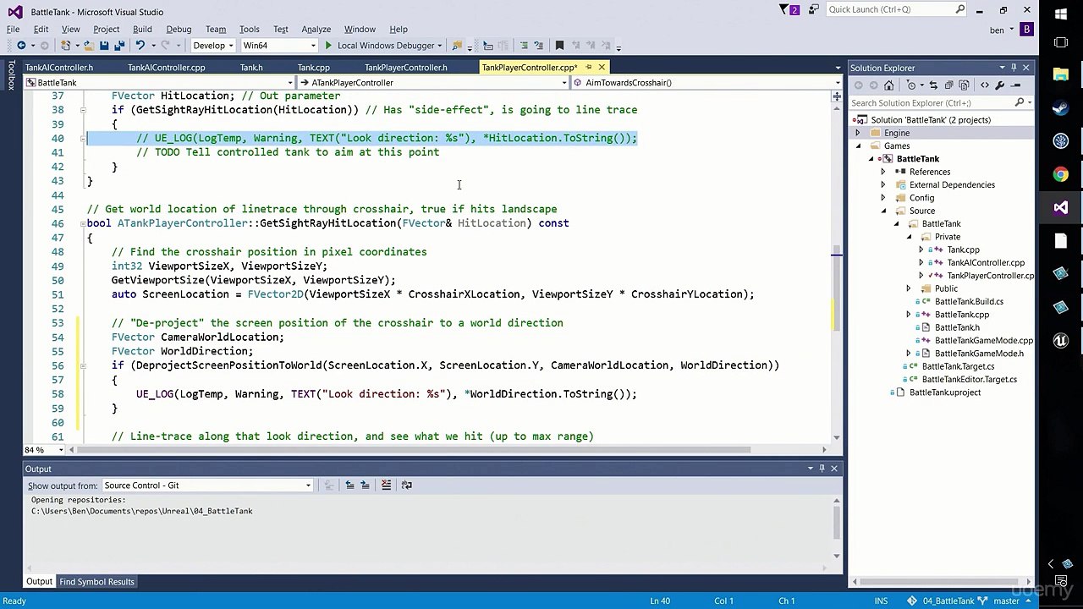The height and width of the screenshot is (609, 1083).
Task: Switch to the TankAIController.h tab
Action: 59,67
